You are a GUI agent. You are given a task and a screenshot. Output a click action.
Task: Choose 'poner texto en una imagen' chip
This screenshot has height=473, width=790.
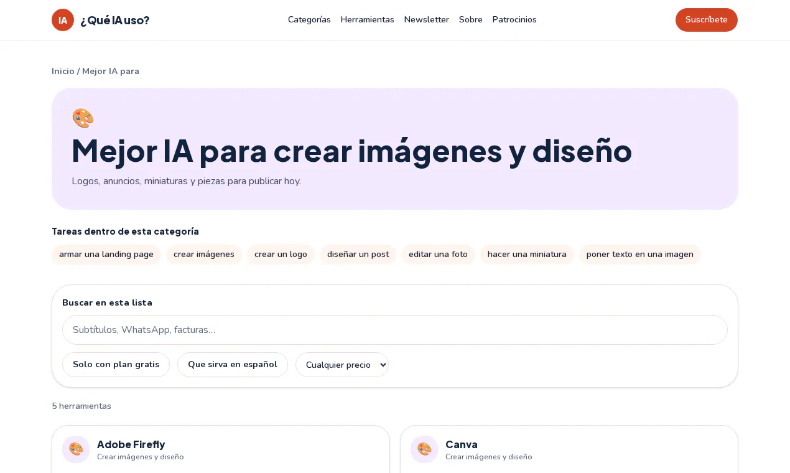pos(640,255)
